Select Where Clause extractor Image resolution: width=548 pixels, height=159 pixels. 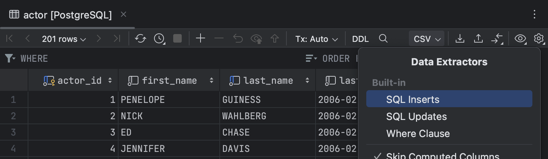pyautogui.click(x=418, y=133)
